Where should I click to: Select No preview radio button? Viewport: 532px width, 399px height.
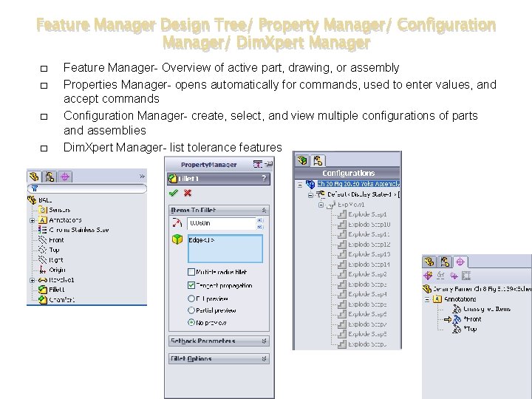[x=191, y=322]
